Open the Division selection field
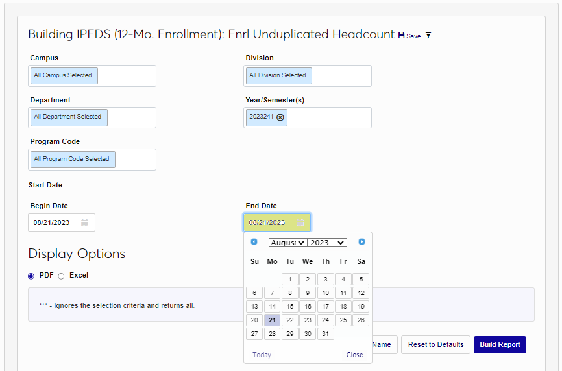The image size is (562, 371). click(x=308, y=76)
